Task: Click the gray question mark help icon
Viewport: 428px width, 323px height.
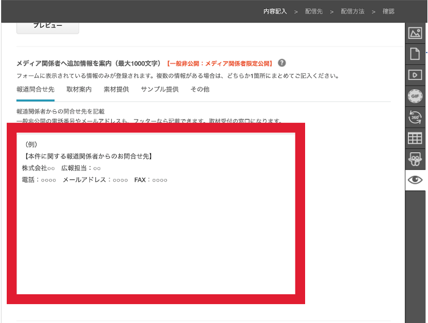Action: click(282, 63)
